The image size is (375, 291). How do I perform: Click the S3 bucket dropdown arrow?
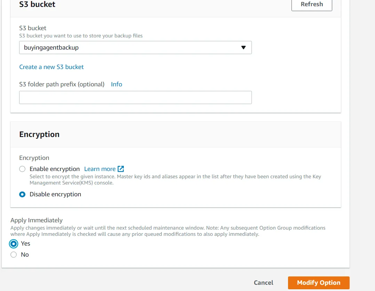tap(244, 48)
